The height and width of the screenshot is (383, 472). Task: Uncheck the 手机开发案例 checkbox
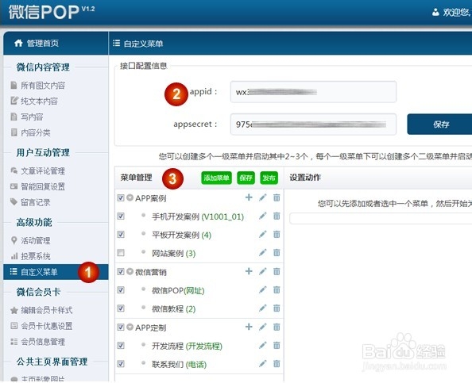tap(121, 216)
